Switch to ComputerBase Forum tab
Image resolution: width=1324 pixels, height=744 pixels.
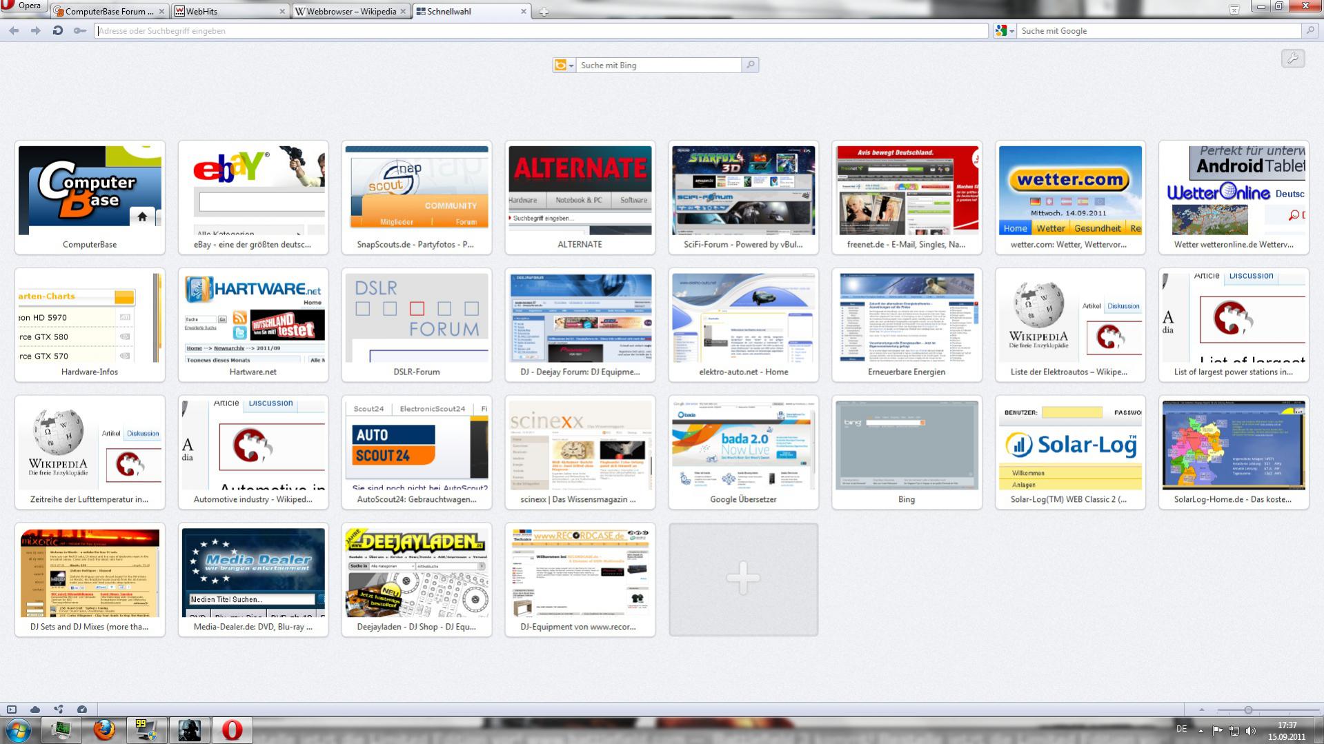(x=110, y=11)
